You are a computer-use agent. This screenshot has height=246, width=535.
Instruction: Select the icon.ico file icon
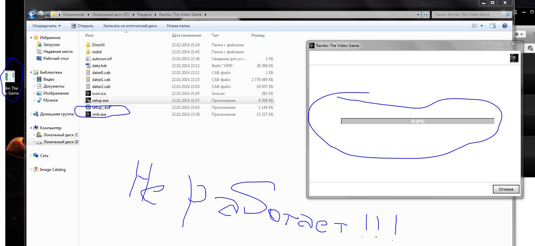(x=88, y=93)
